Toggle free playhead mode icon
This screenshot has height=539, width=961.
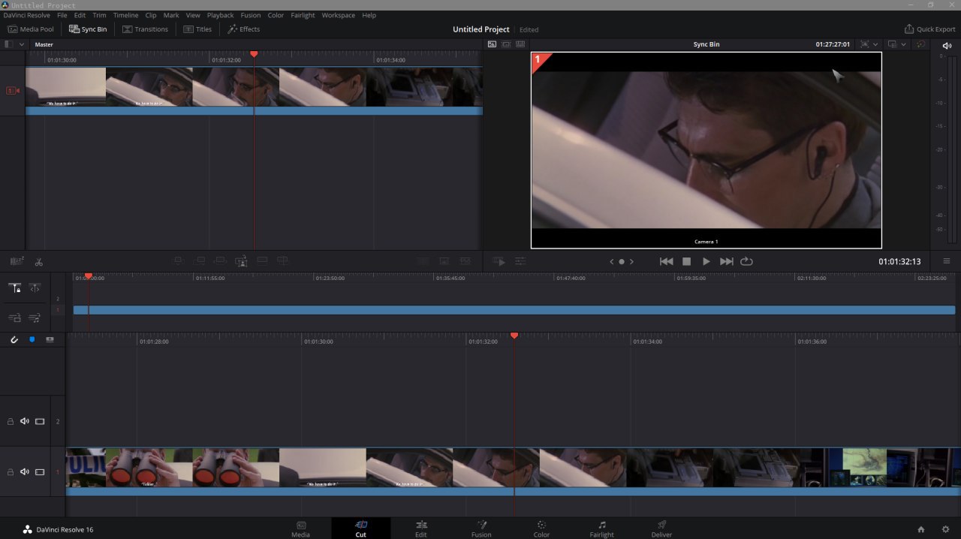pyautogui.click(x=35, y=288)
